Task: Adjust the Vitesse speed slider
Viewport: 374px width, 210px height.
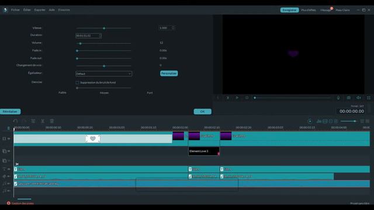Action: point(104,28)
